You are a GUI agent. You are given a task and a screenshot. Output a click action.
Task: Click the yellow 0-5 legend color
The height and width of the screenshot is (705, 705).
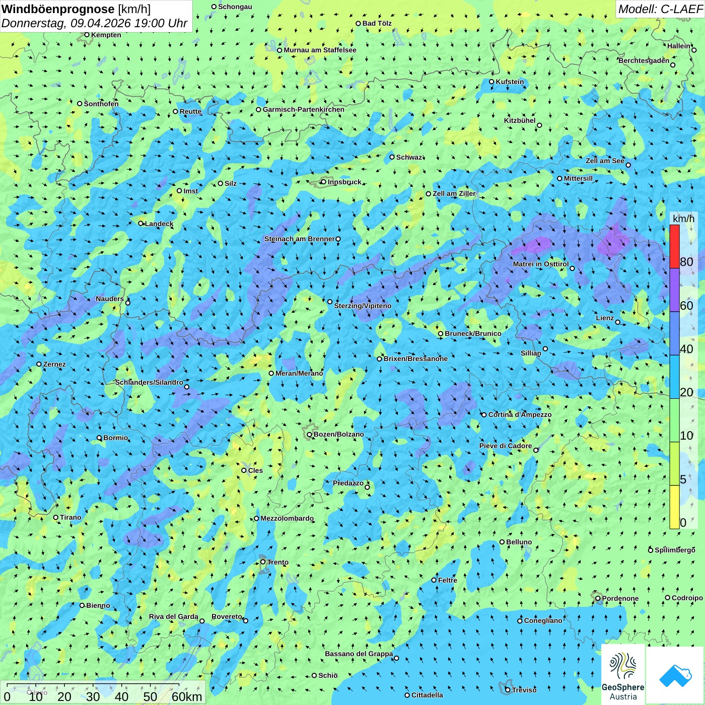(x=674, y=507)
